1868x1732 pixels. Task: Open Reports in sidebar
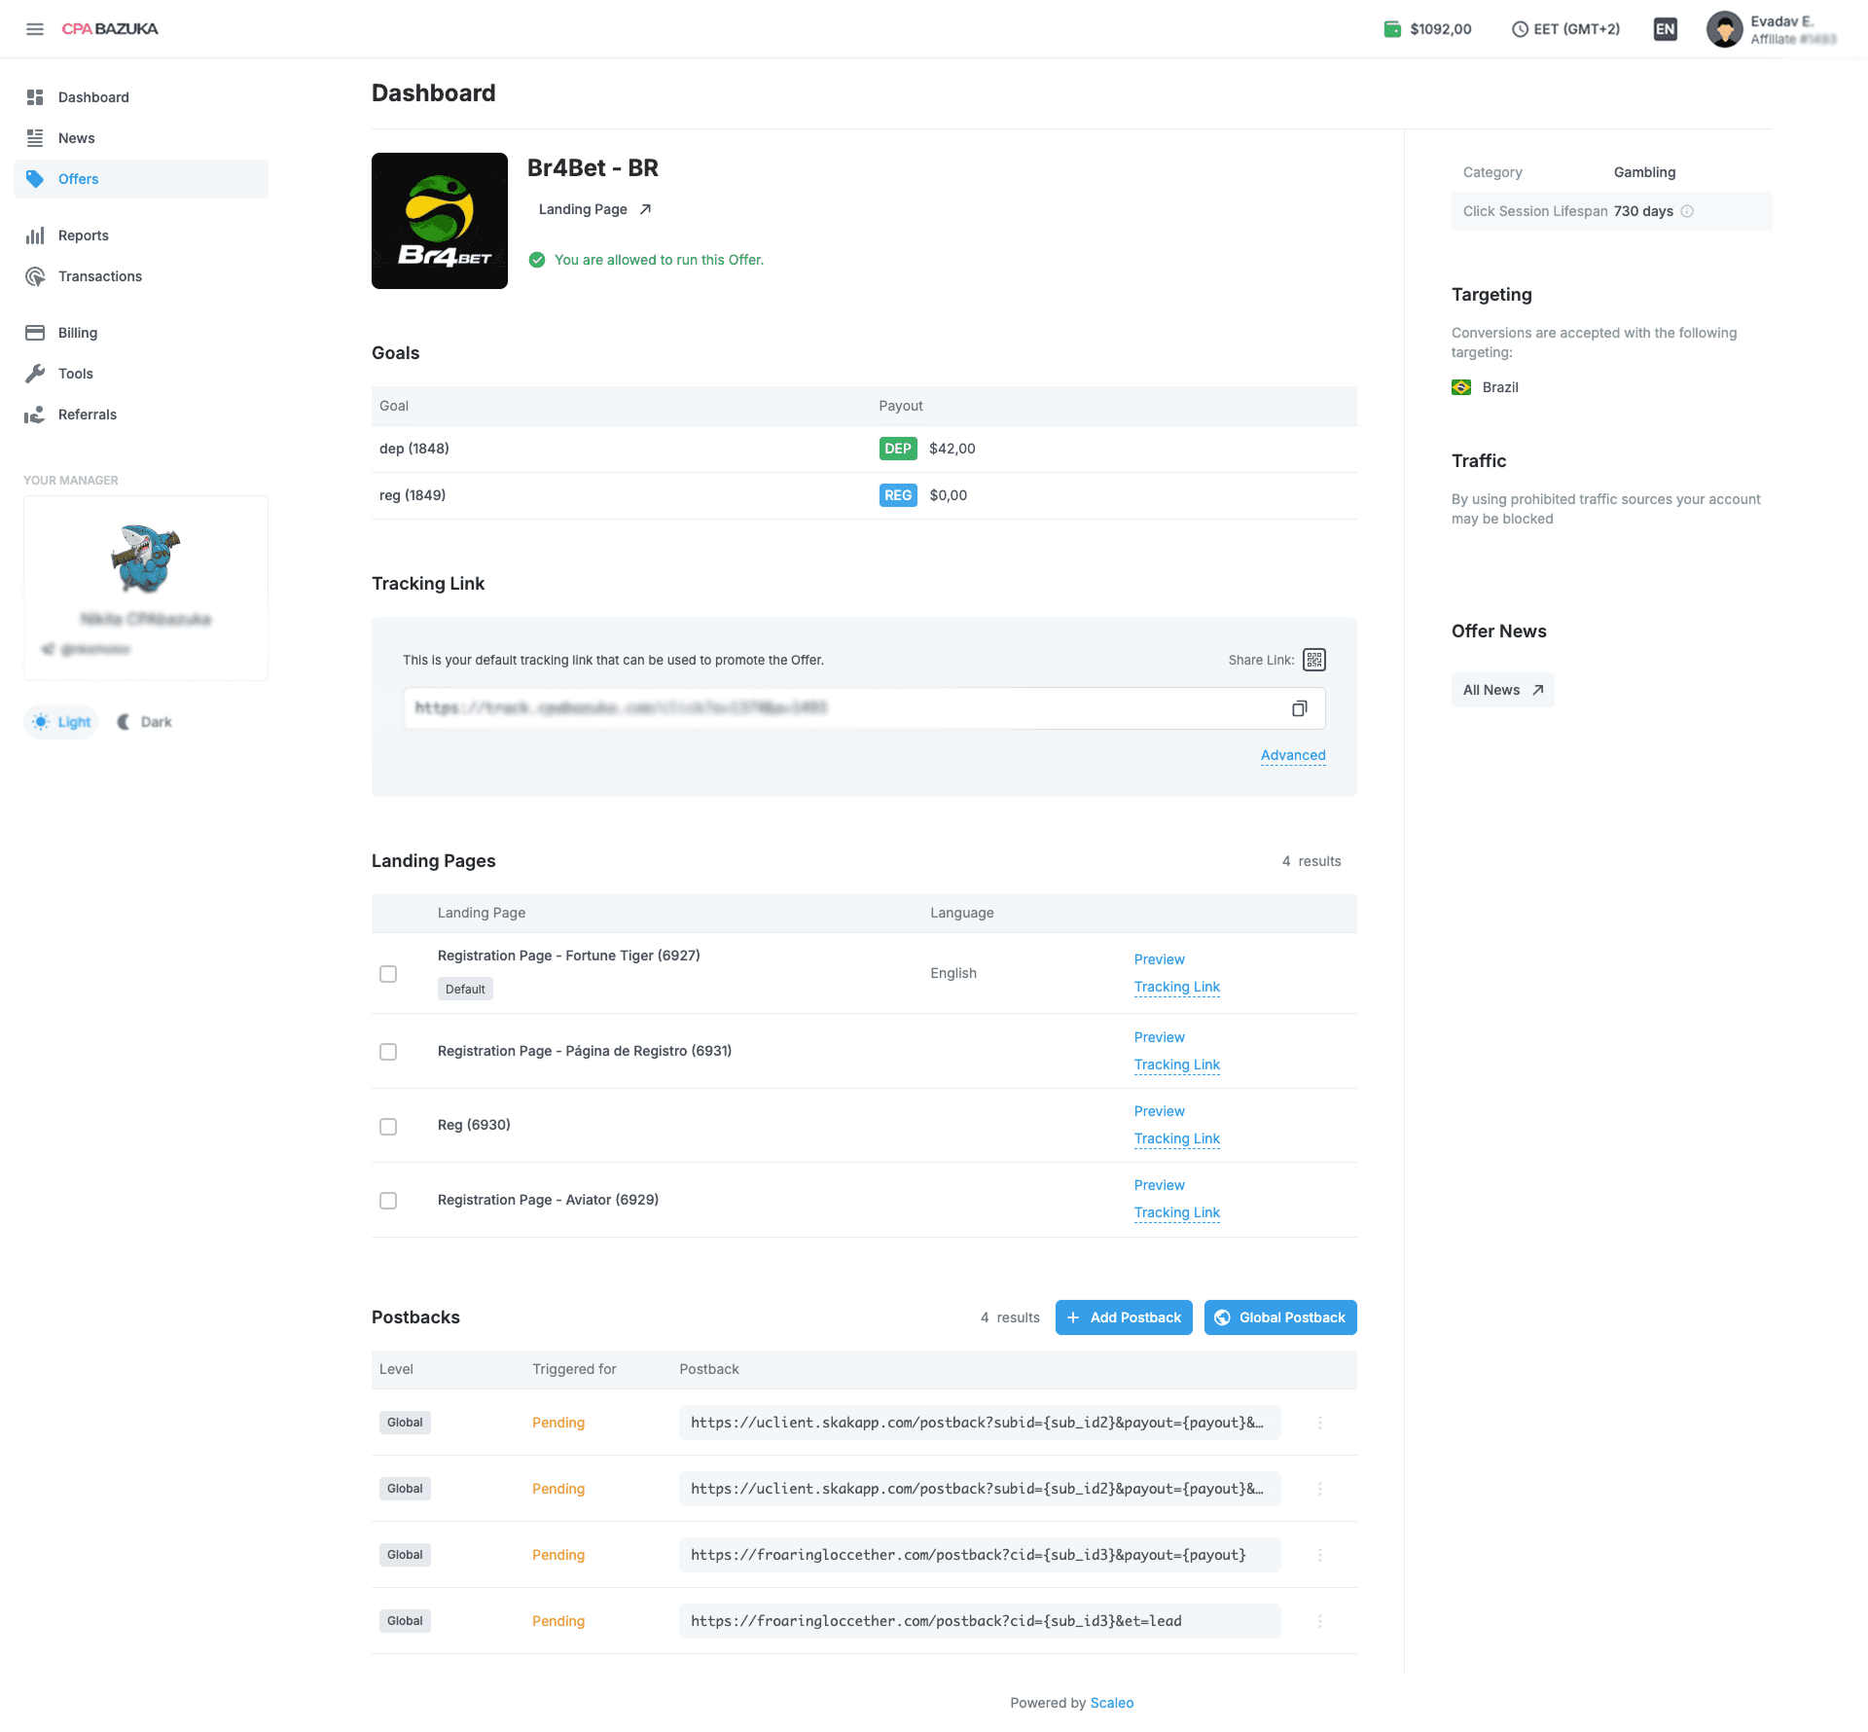141,235
